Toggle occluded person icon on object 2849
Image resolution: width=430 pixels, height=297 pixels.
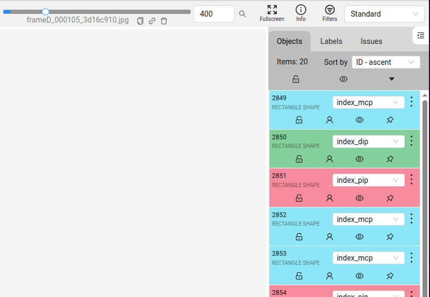(x=329, y=120)
